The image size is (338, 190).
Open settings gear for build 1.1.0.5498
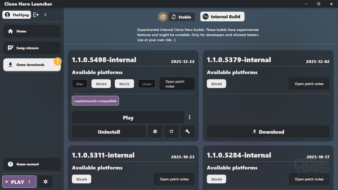[x=155, y=131]
